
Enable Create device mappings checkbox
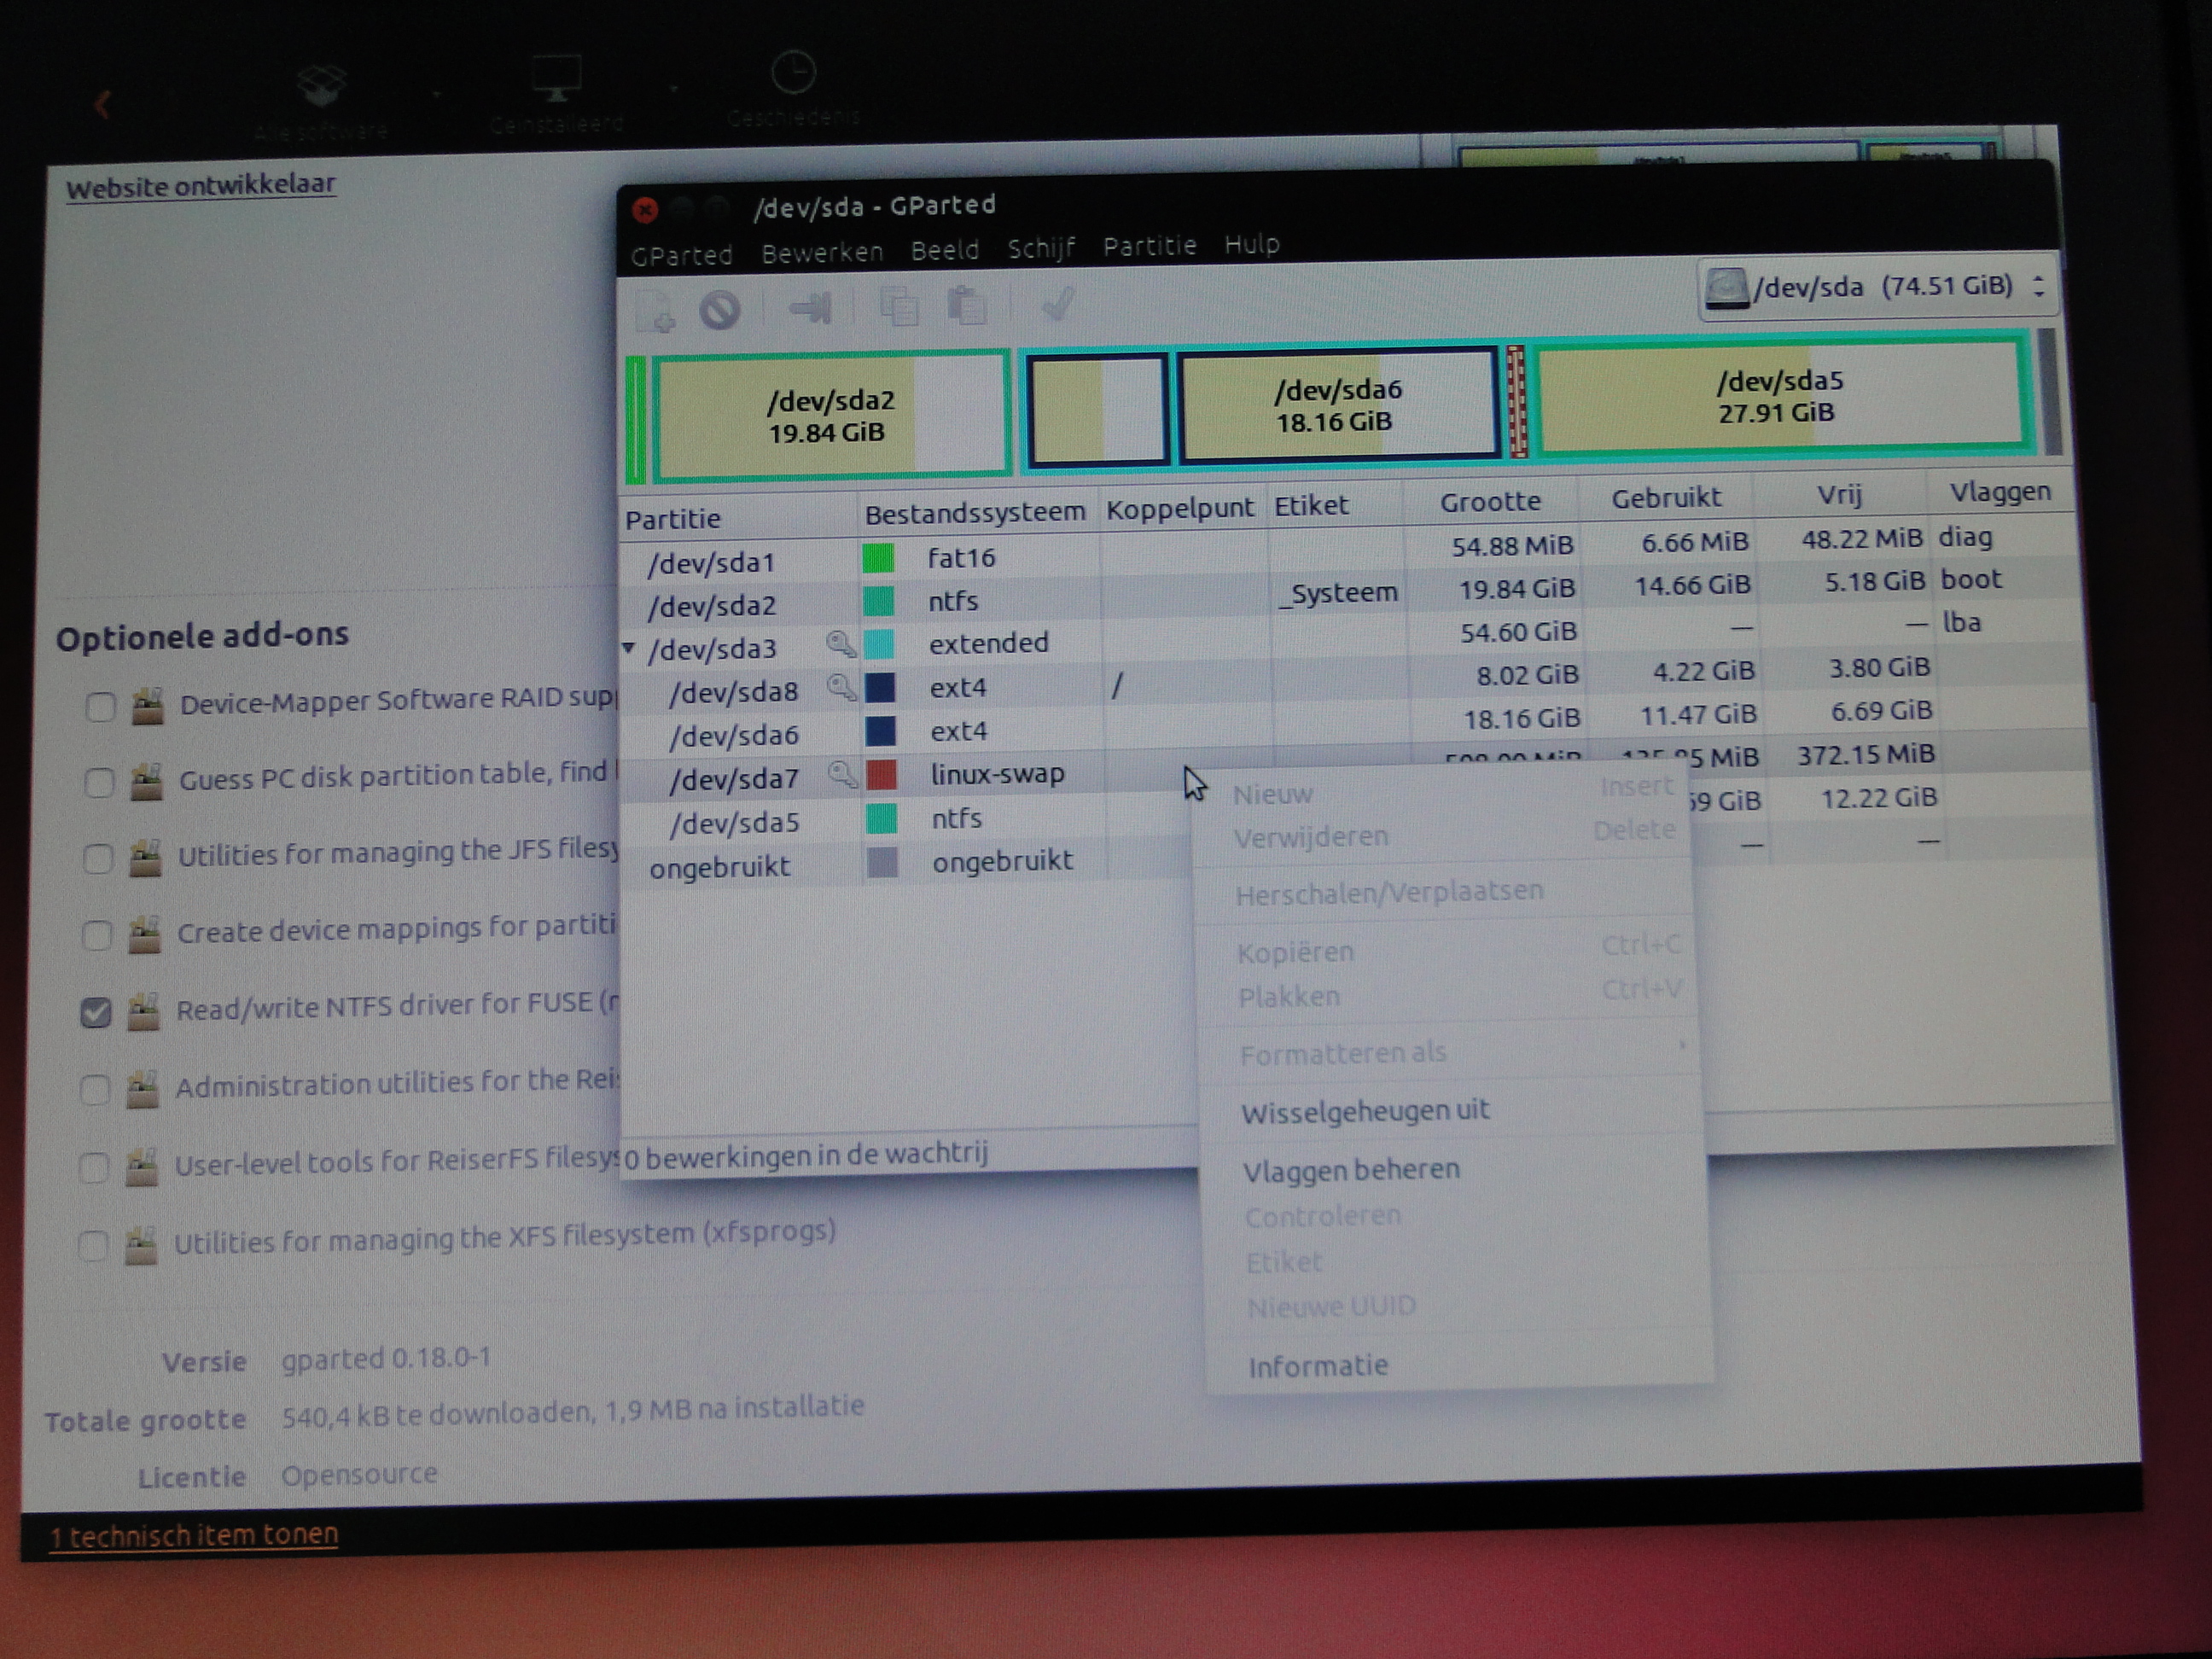97,936
